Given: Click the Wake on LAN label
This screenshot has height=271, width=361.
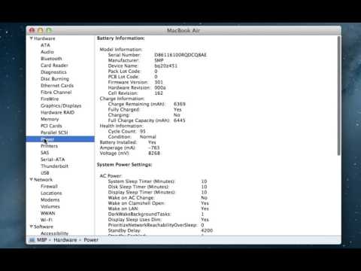Looking at the screenshot, I should pyautogui.click(x=123, y=209).
